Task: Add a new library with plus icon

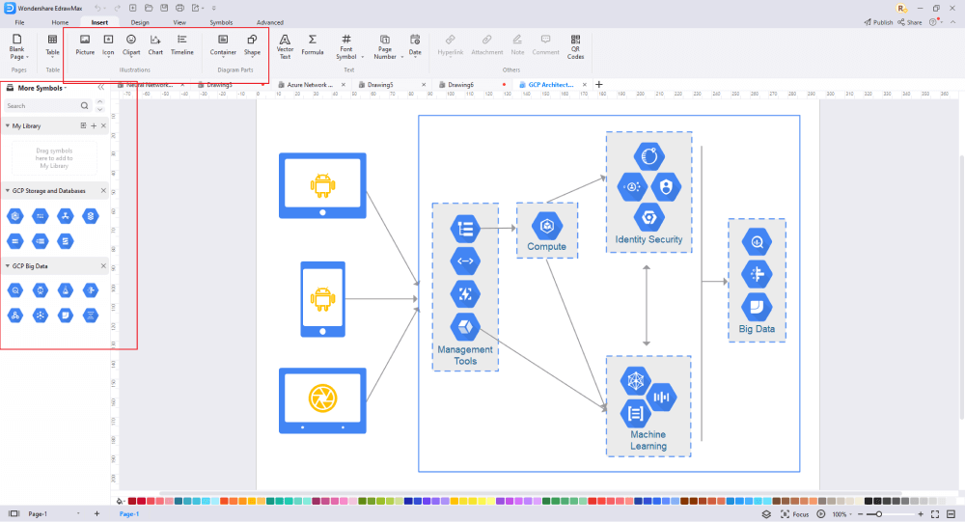Action: (94, 125)
